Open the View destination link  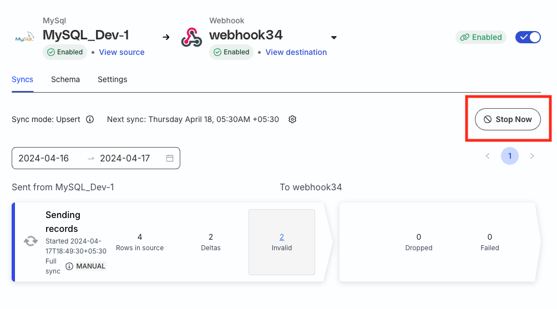click(296, 52)
